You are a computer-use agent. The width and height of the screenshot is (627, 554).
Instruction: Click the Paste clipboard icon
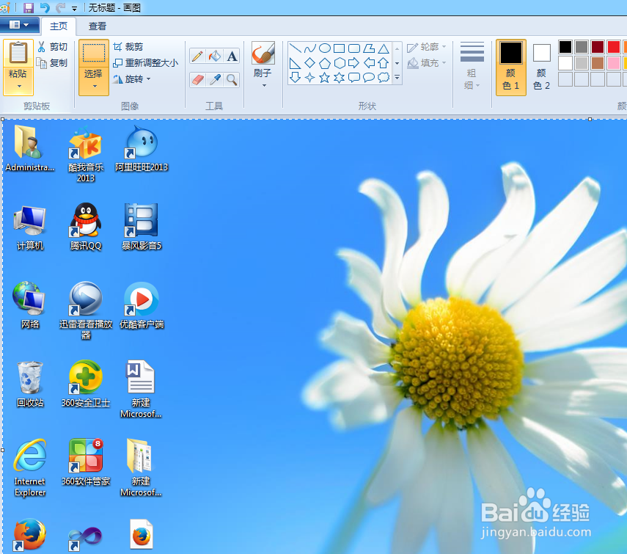pyautogui.click(x=18, y=54)
